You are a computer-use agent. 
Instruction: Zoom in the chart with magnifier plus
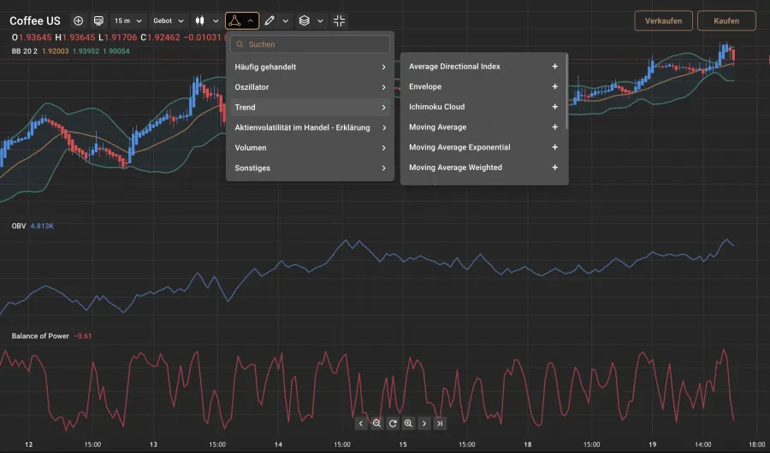coord(408,423)
